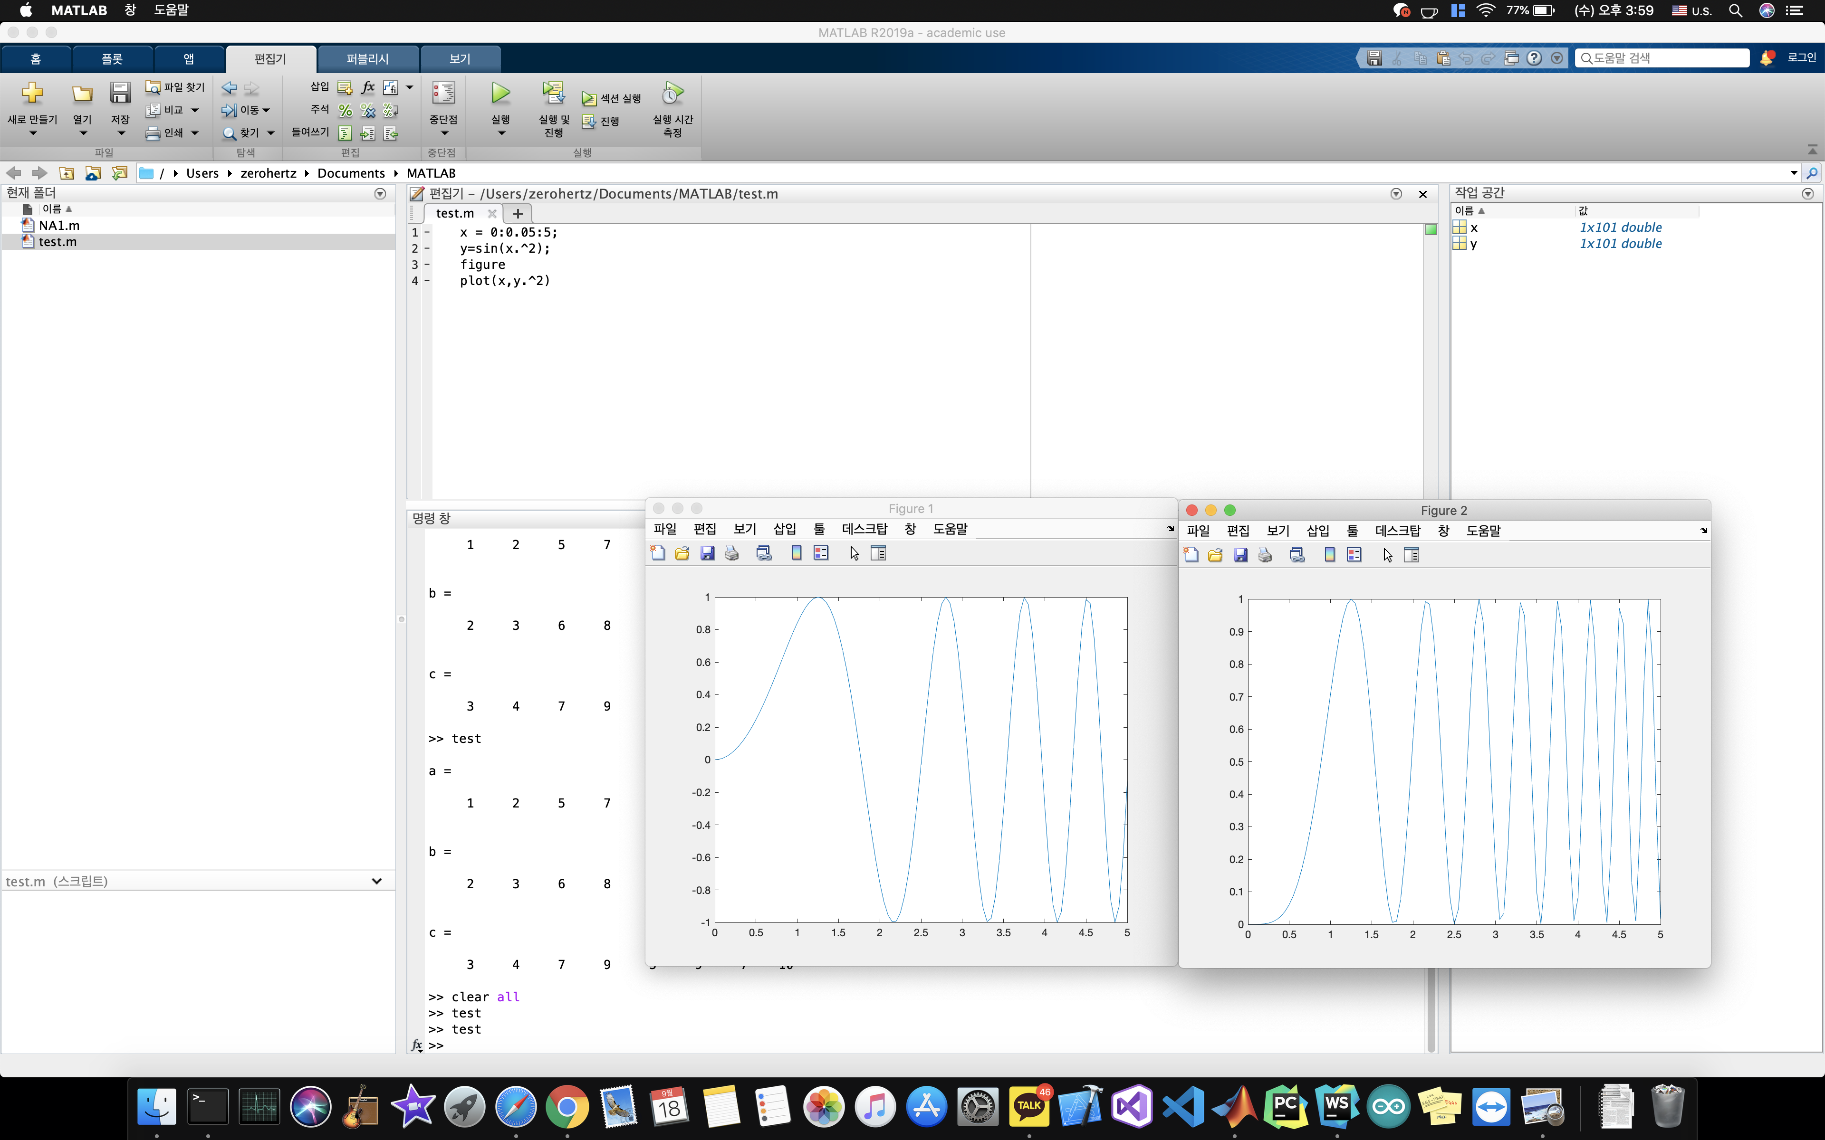
Task: Click the Run Section (섹션 실행) icon
Action: 589,99
